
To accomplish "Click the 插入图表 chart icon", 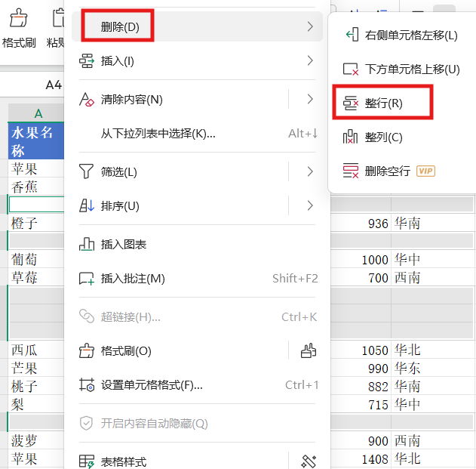I will [87, 244].
